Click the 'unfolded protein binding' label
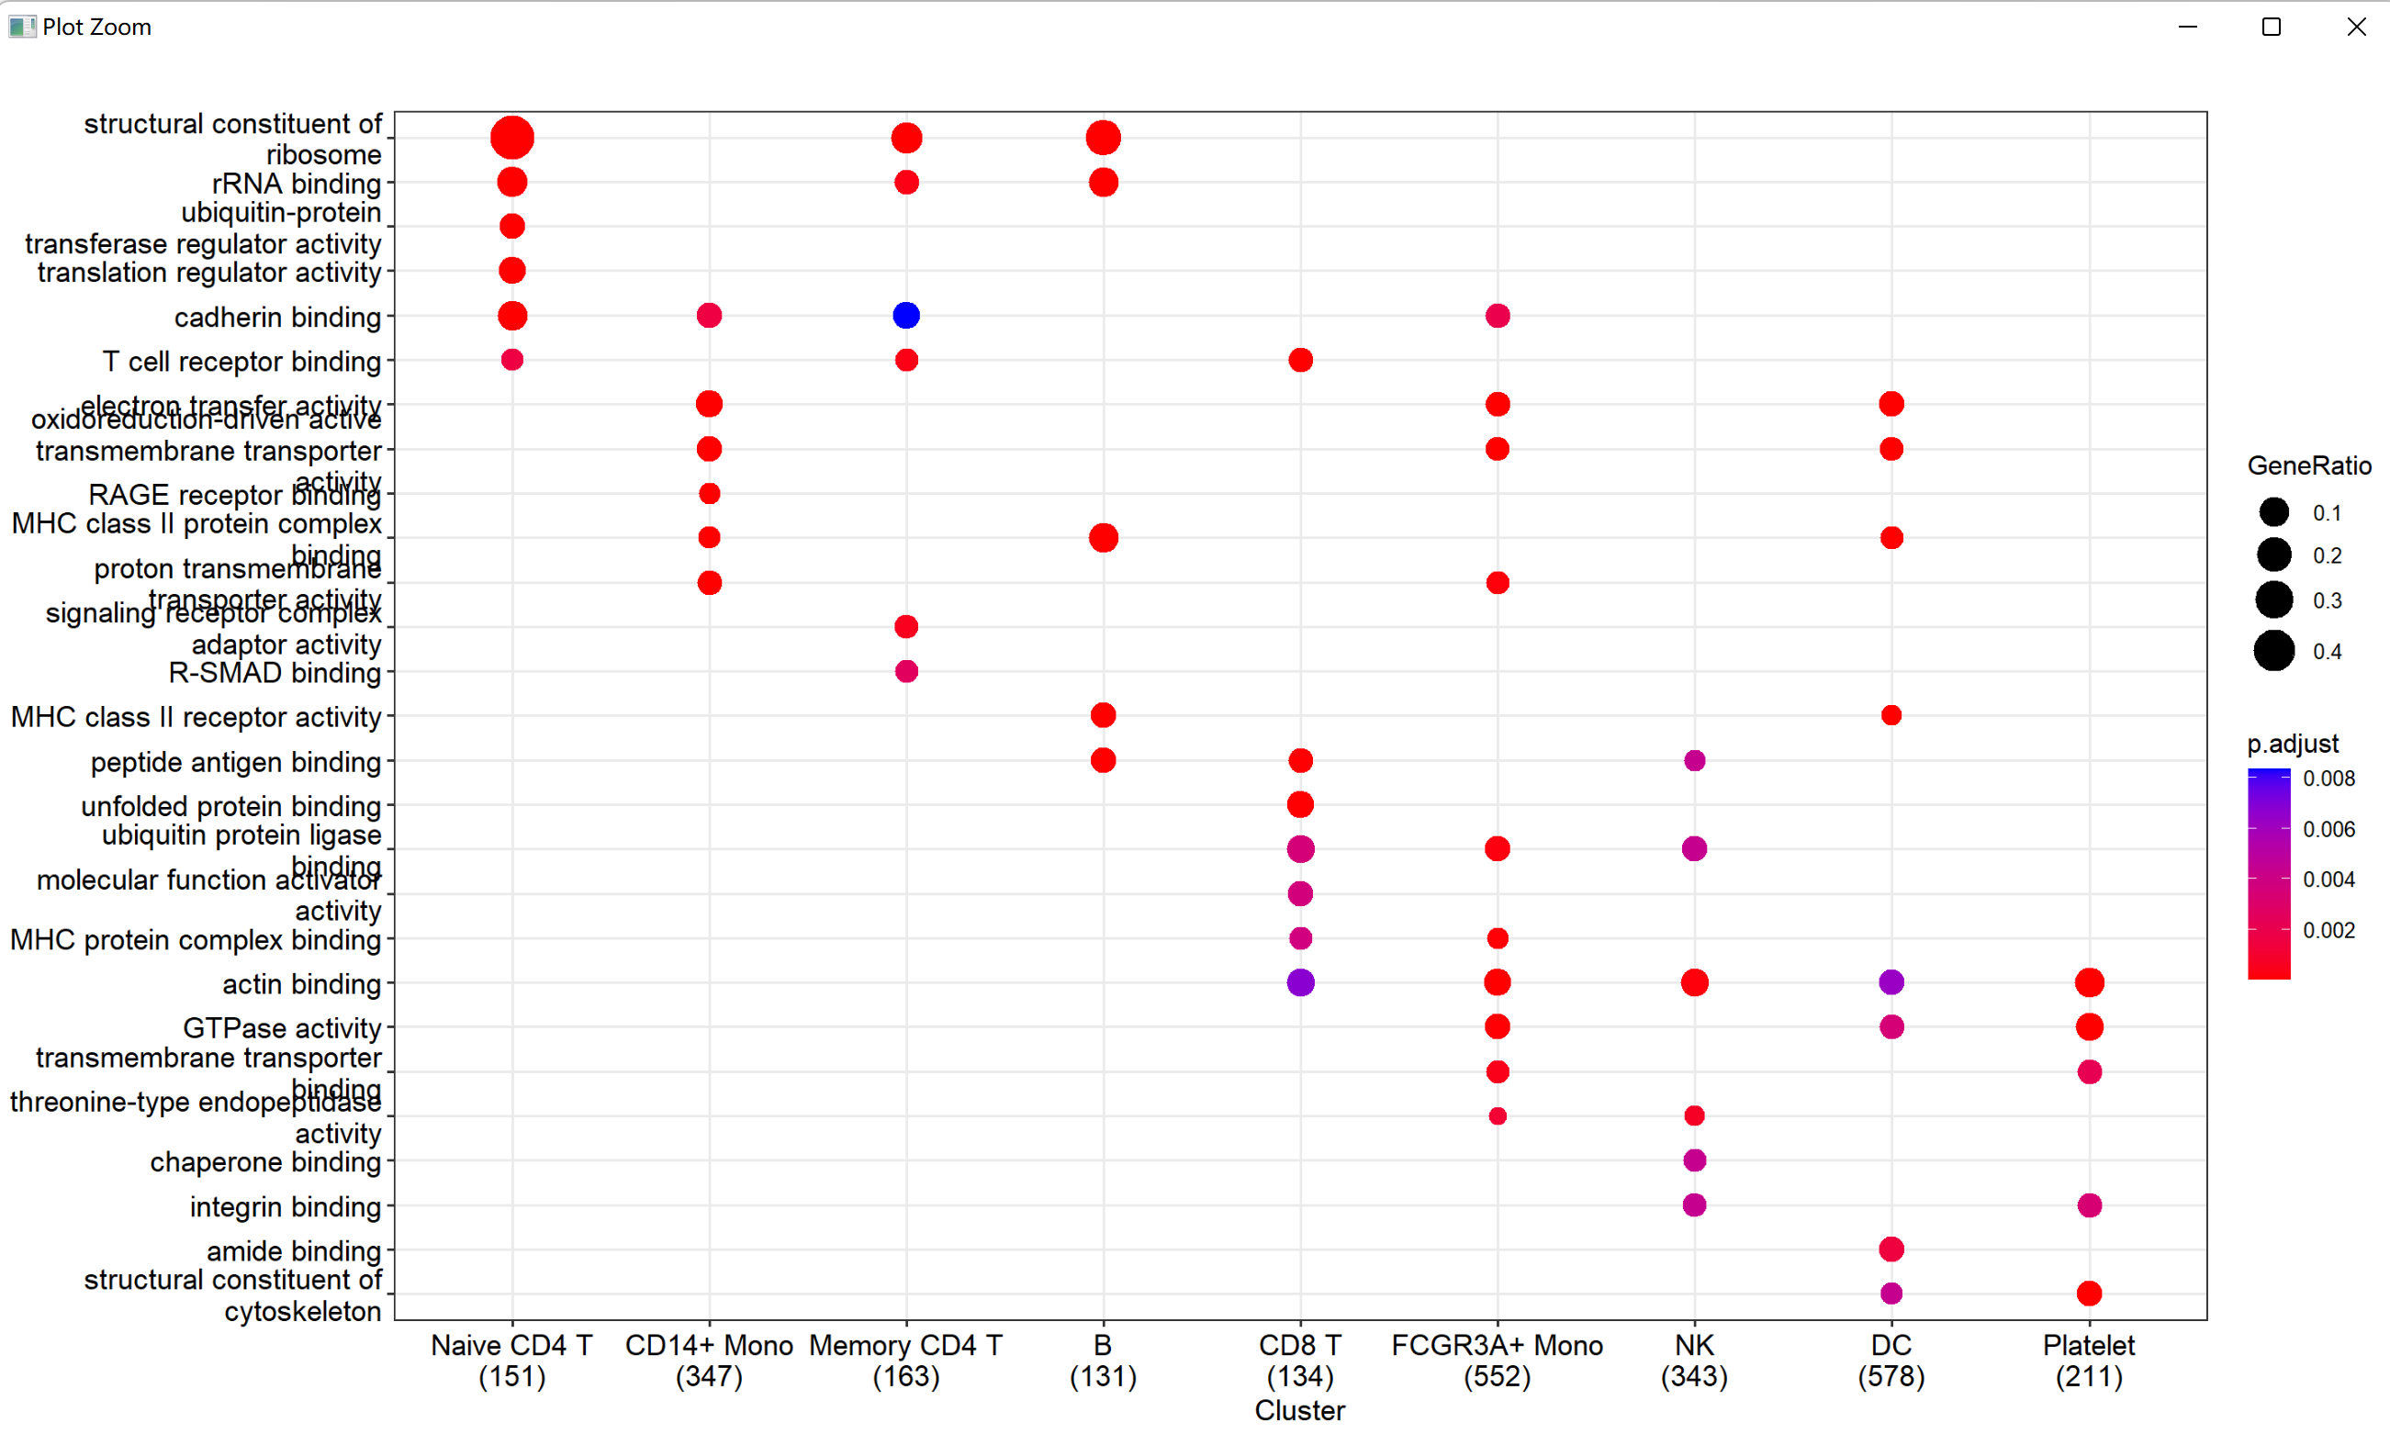2390x1434 pixels. click(x=231, y=806)
